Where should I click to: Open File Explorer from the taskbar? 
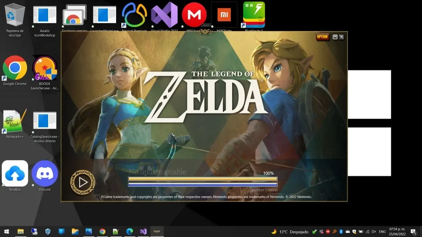[x=20, y=231]
